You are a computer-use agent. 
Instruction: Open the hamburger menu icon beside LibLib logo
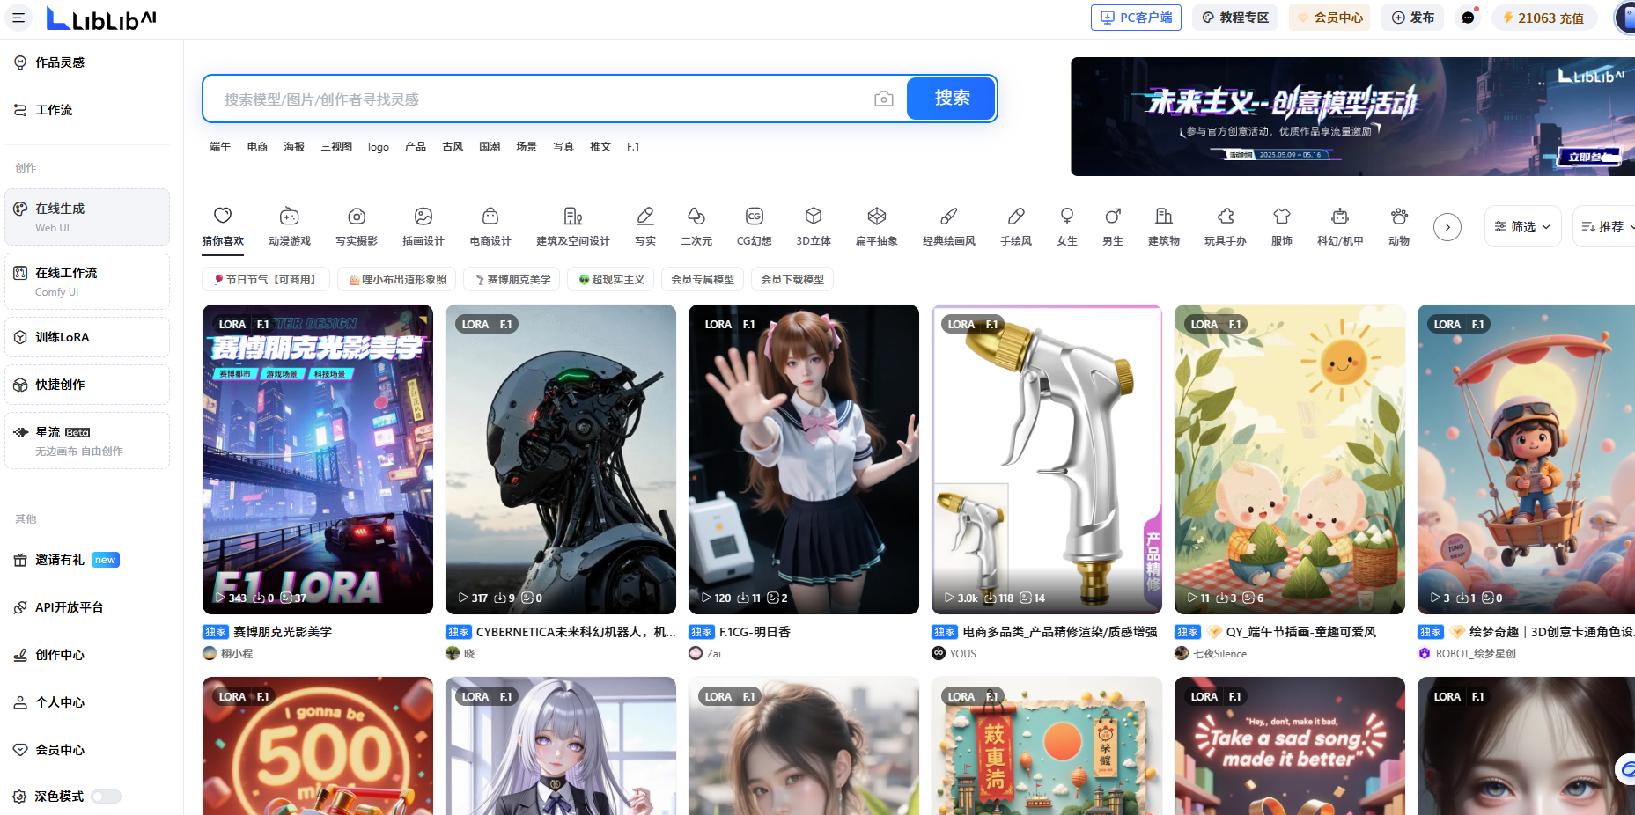point(18,18)
